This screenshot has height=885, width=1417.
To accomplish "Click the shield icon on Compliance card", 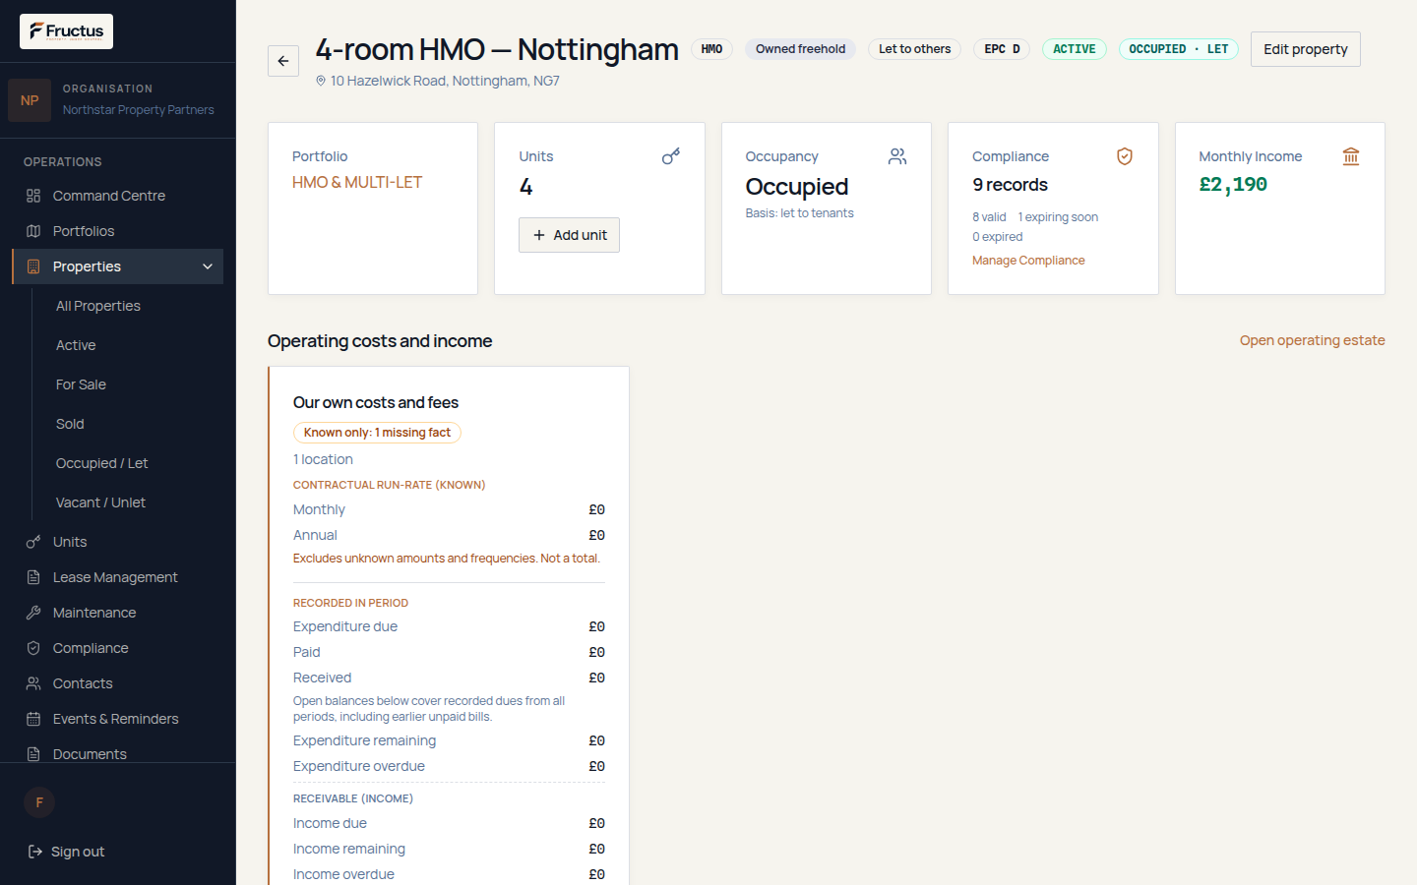I will click(1125, 156).
